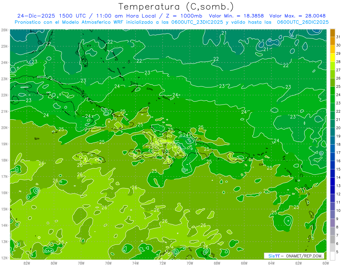Click the colorbar tick label "15"

pyautogui.click(x=338, y=169)
